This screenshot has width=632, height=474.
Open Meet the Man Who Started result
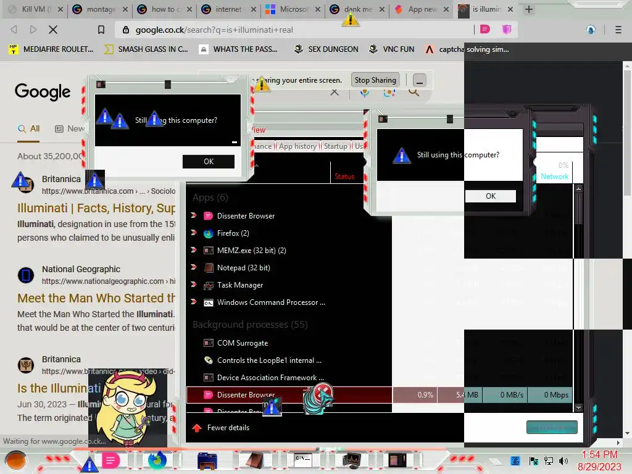[96, 298]
